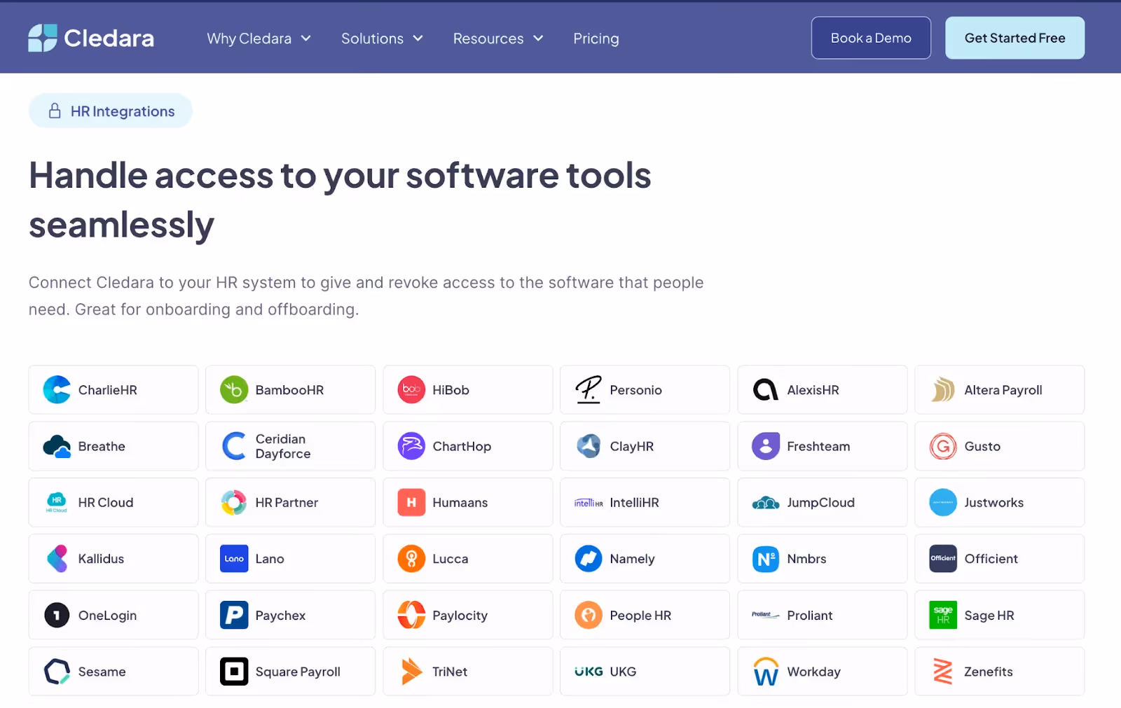Click the HR Cloud logo icon
The image size is (1121, 708).
pyautogui.click(x=57, y=502)
